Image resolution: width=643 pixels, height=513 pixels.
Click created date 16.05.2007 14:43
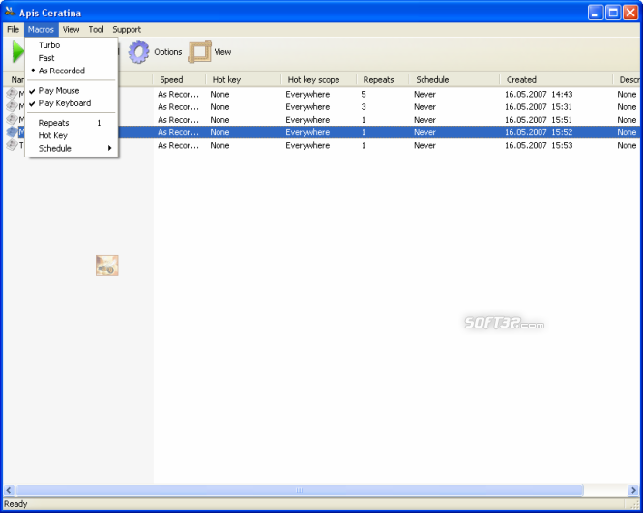(x=539, y=94)
